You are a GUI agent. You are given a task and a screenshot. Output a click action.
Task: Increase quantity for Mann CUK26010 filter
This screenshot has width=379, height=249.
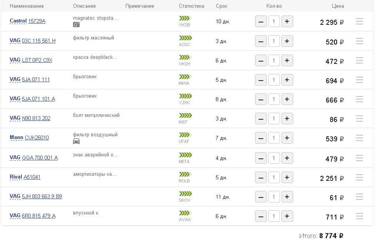pos(287,138)
